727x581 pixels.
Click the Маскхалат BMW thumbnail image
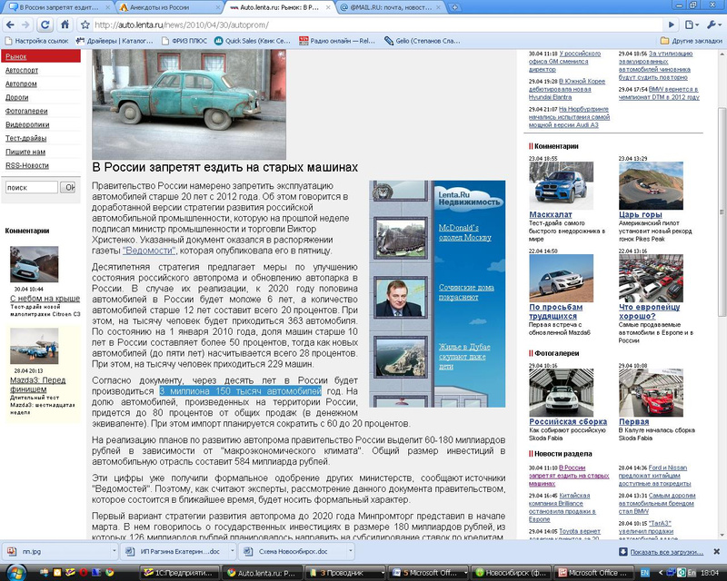561,185
